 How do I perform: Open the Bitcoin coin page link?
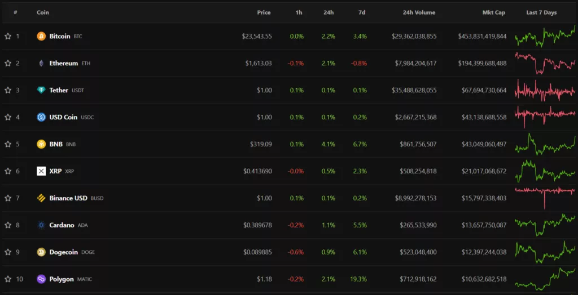[x=60, y=37]
